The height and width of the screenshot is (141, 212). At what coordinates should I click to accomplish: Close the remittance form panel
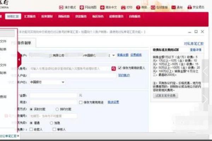coord(202,32)
